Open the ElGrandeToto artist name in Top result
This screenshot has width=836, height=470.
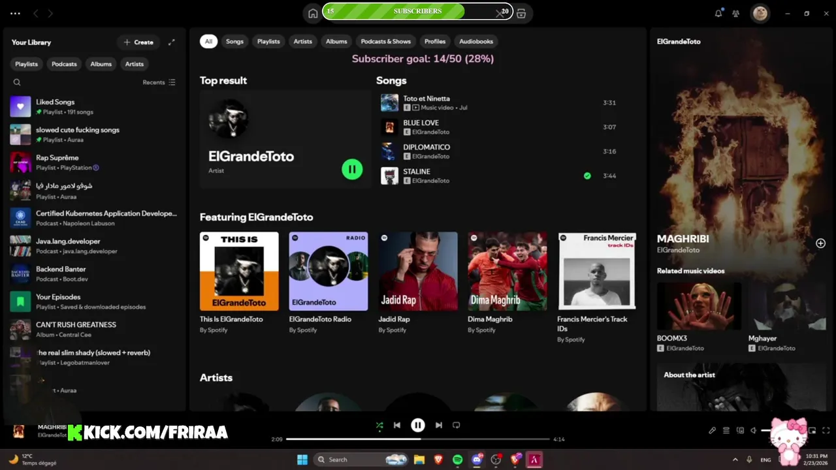251,157
